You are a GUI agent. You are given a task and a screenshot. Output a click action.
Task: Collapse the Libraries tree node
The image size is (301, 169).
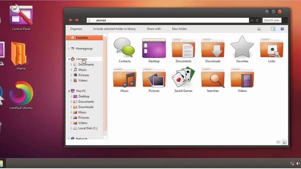tap(69, 59)
